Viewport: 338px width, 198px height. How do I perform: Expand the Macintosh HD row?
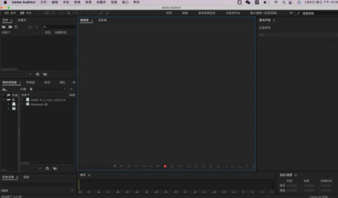click(x=23, y=104)
